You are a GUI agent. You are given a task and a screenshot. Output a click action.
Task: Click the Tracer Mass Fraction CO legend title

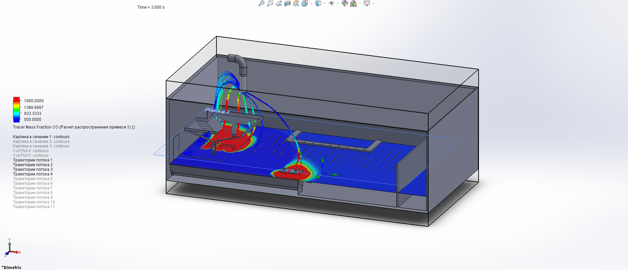click(74, 127)
